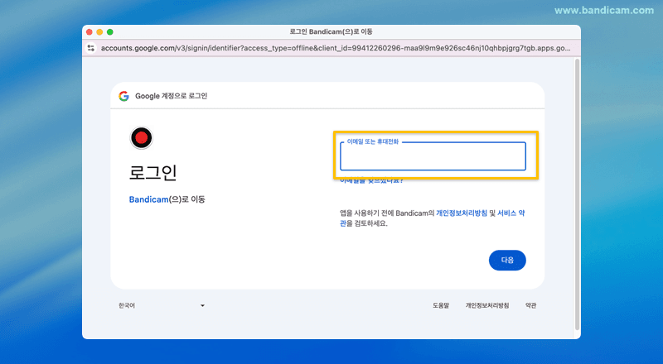
Task: Click the 로그인 heading text
Action: [x=152, y=172]
